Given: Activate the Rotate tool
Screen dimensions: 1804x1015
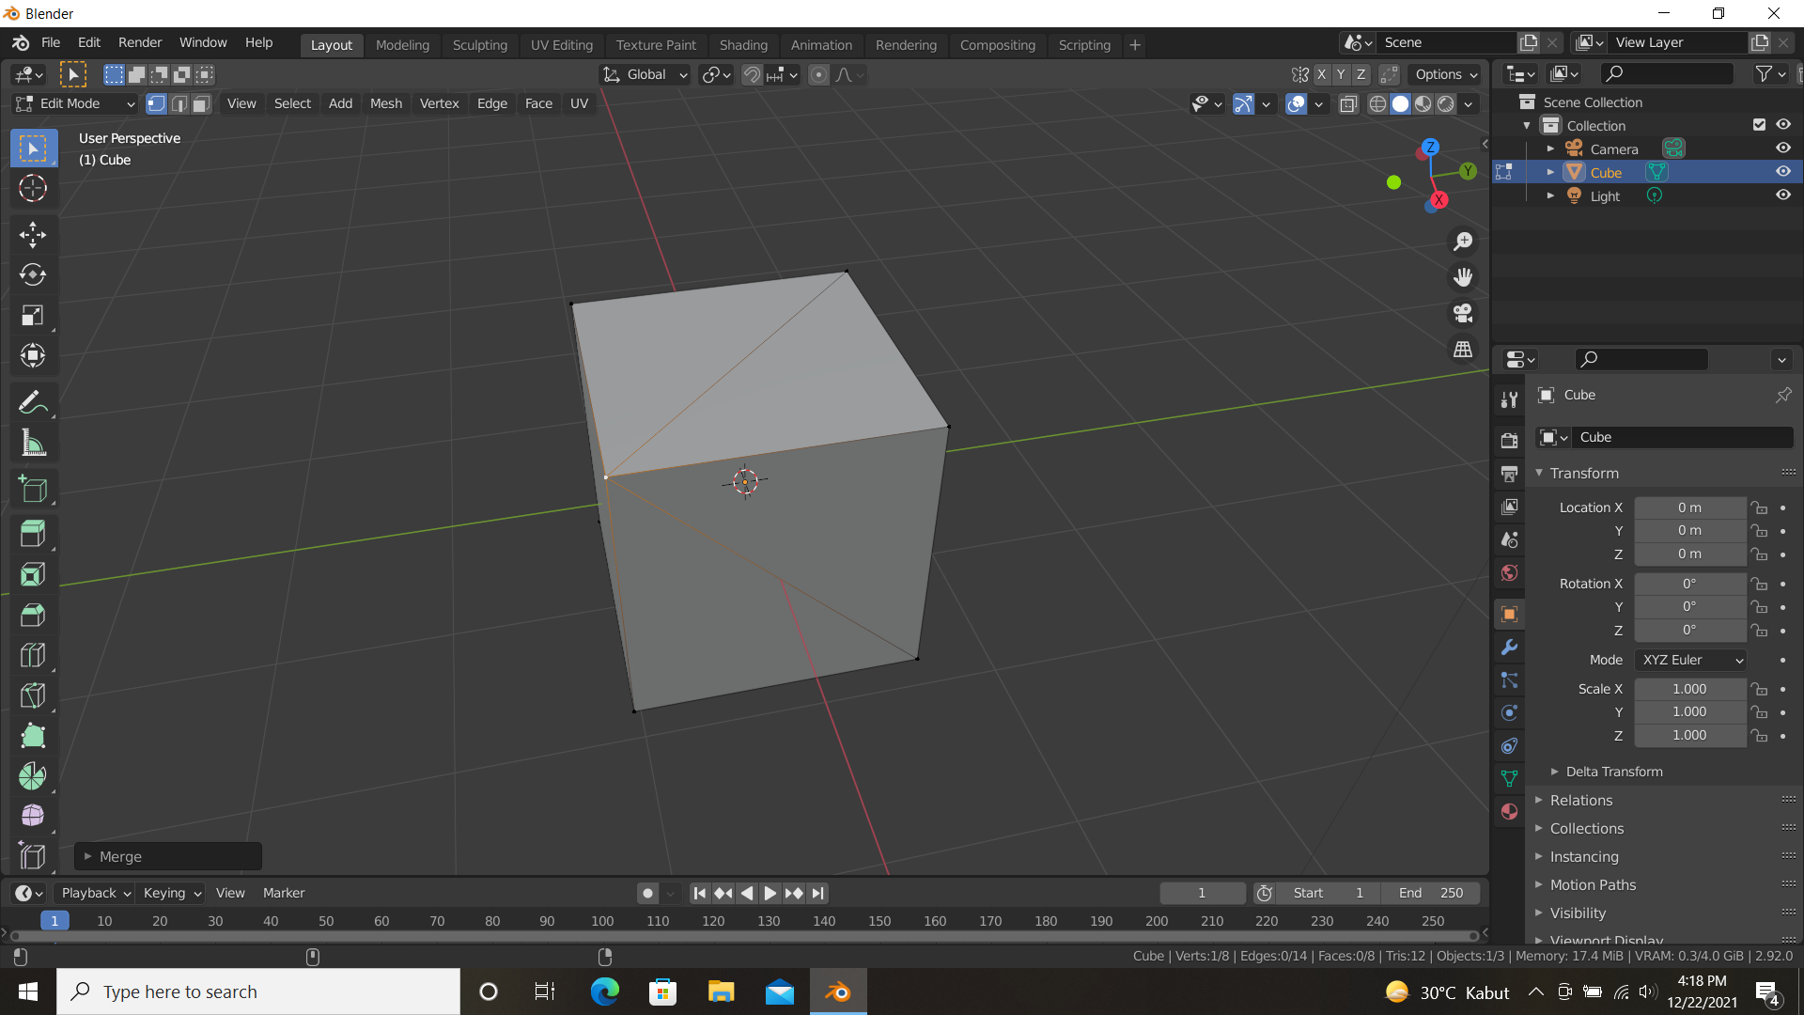Looking at the screenshot, I should pos(33,274).
